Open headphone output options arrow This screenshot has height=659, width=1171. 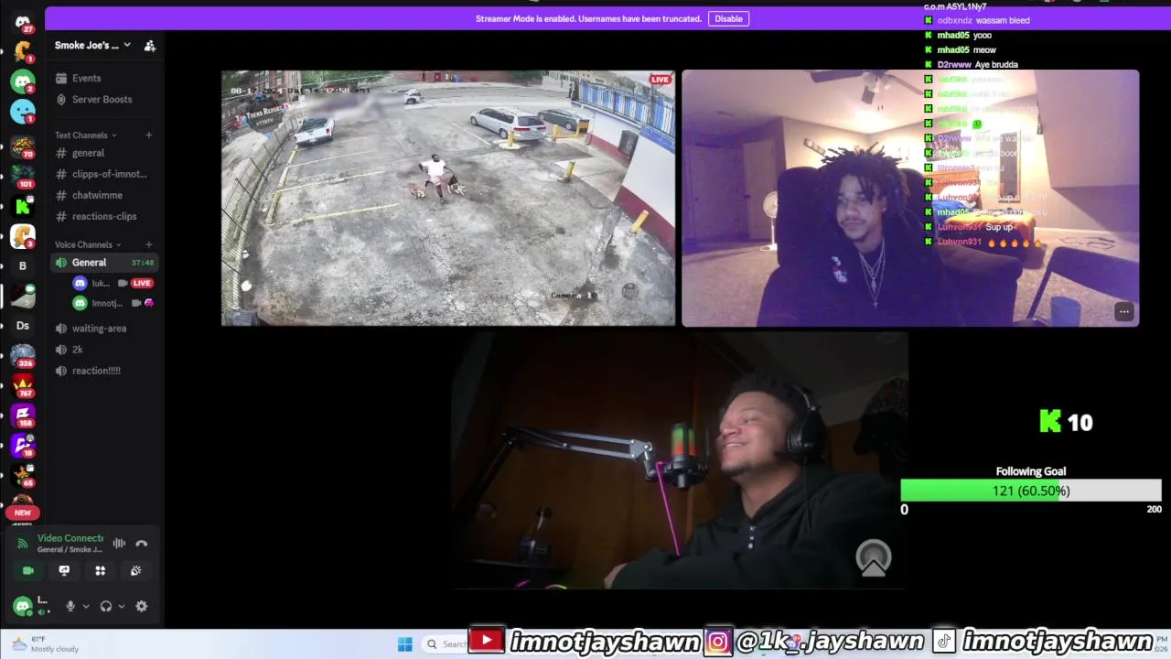pyautogui.click(x=121, y=606)
